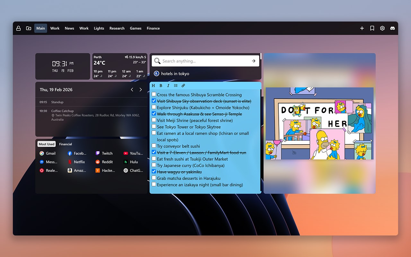Viewport: 411px width, 257px height.
Task: Open the bookmark icon in top bar
Action: [x=372, y=28]
